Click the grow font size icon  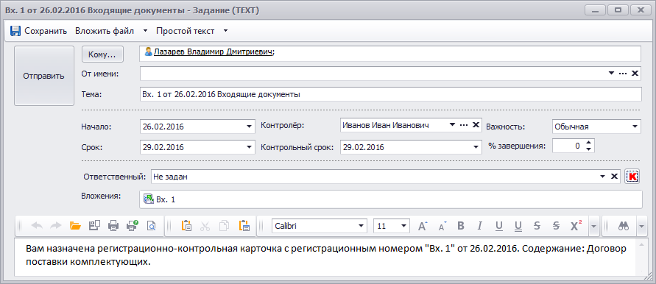pyautogui.click(x=423, y=227)
